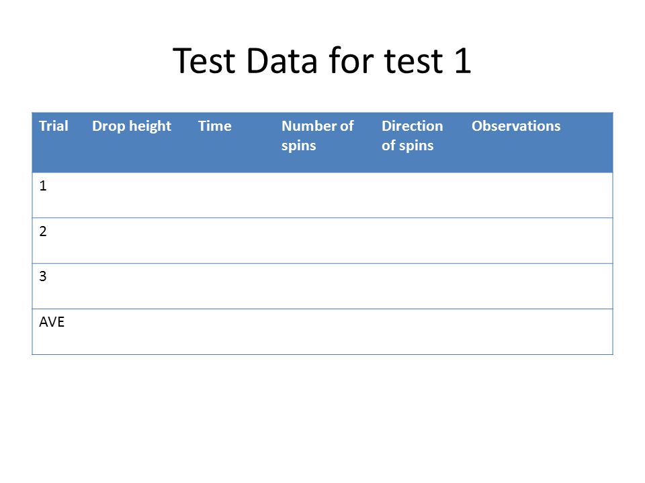Click the Trial 3 row label cell
Image resolution: width=645 pixels, height=483 pixels.
(59, 286)
